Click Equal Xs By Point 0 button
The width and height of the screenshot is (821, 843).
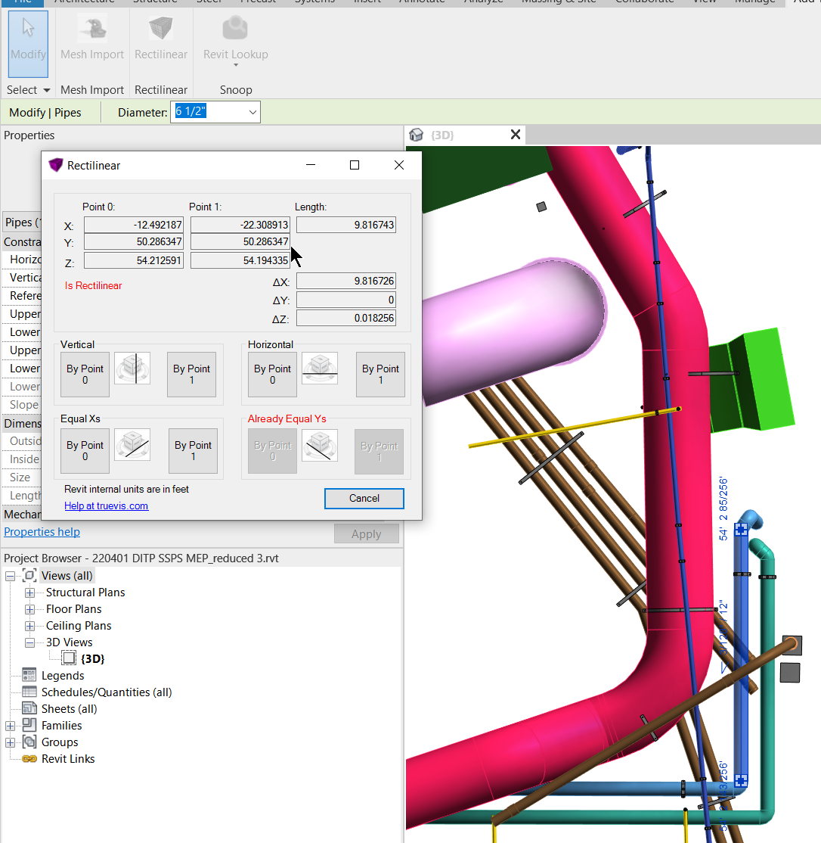[85, 450]
